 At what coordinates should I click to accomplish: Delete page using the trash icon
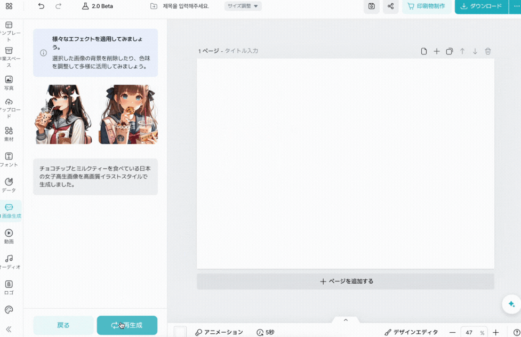(488, 51)
